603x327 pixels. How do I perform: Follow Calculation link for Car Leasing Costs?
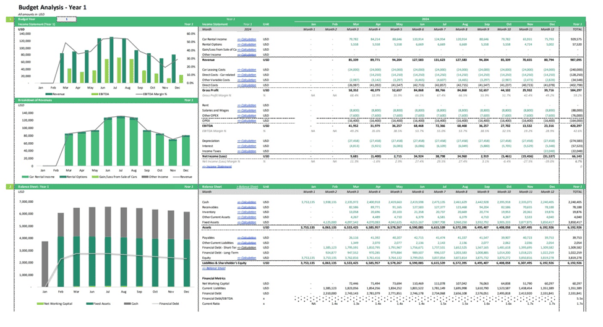click(x=247, y=70)
